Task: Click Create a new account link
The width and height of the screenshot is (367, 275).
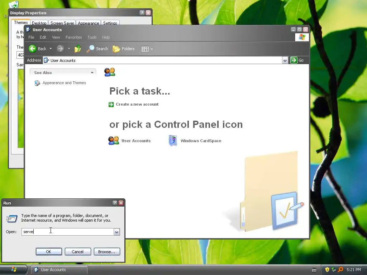Action: pos(137,104)
